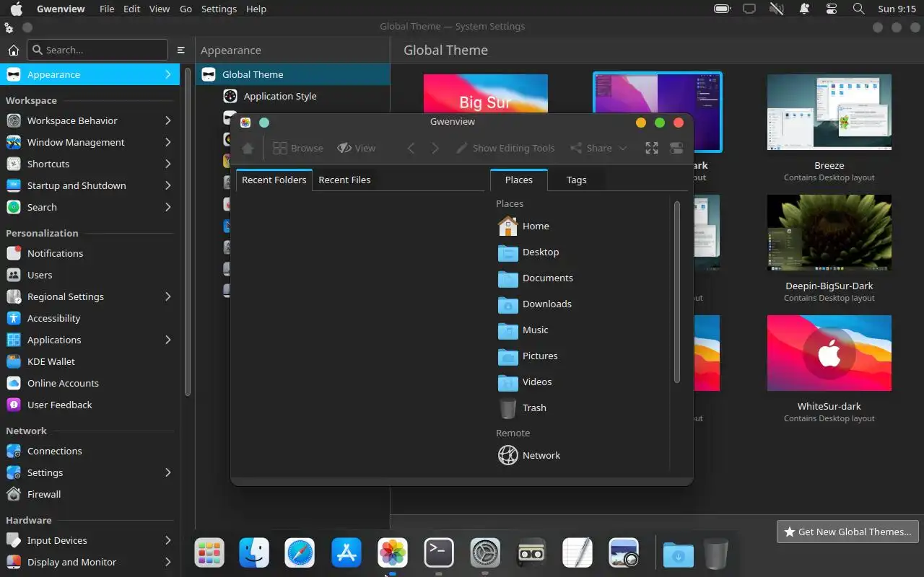Click Show Editing Tools button
Image resolution: width=924 pixels, height=577 pixels.
505,148
